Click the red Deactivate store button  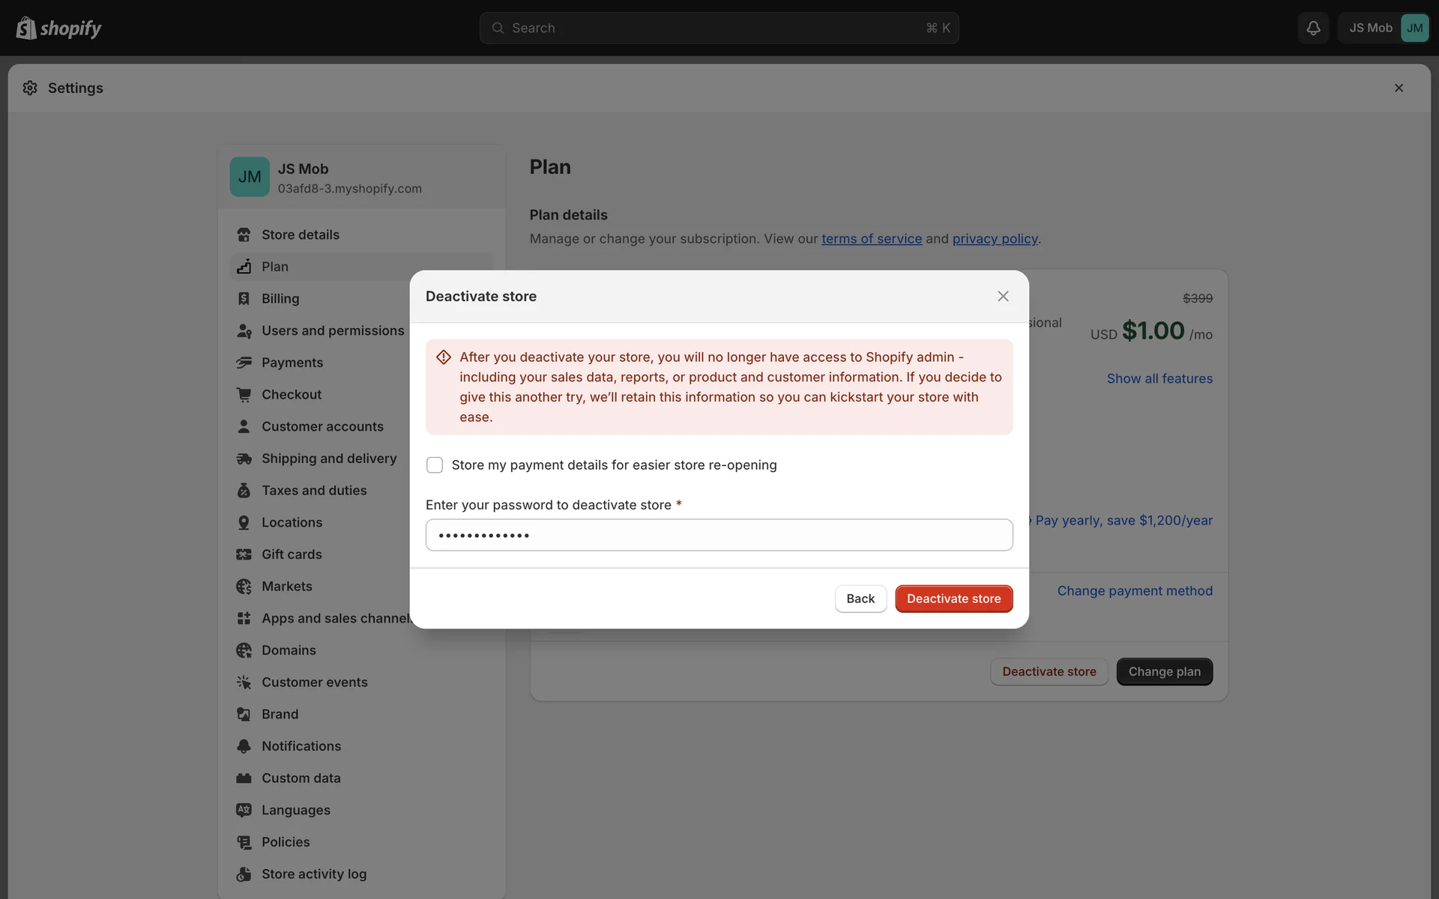953,599
